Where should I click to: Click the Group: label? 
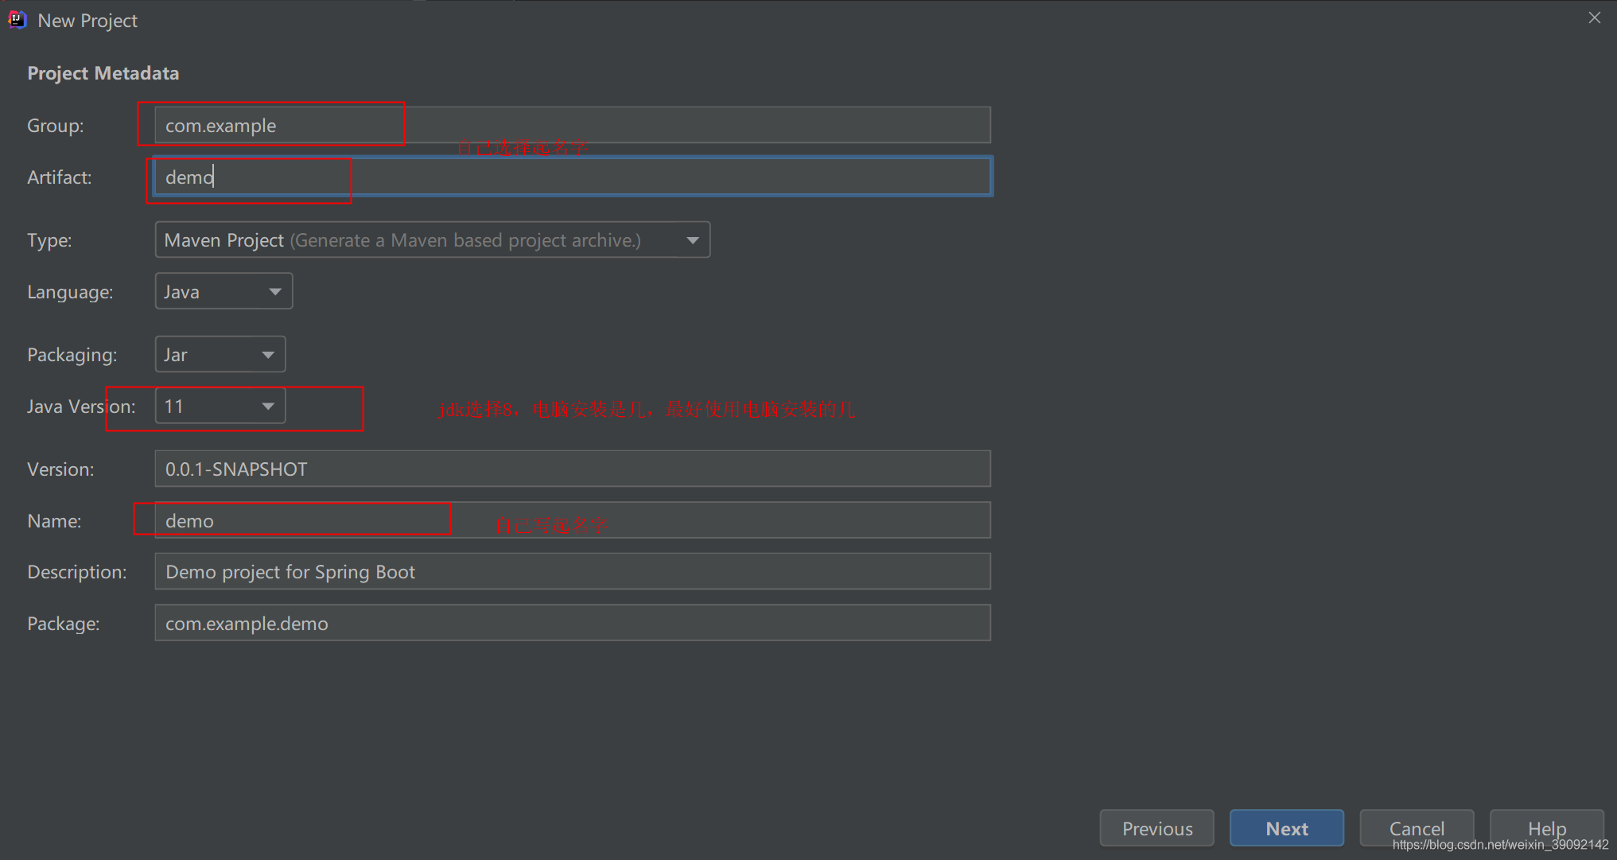(56, 126)
